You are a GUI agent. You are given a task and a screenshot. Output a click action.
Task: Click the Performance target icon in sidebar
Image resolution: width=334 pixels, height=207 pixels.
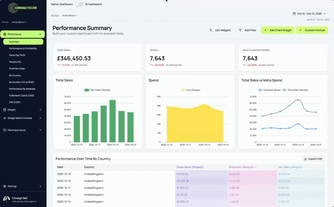coord(5,34)
